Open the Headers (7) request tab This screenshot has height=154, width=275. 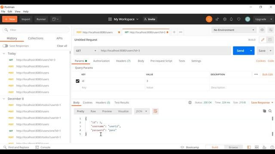click(x=123, y=61)
